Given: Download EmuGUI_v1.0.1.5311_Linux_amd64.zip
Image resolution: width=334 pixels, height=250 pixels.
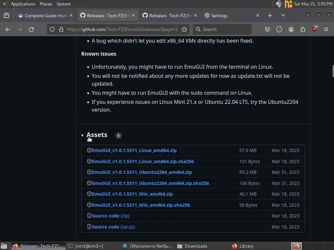Looking at the screenshot, I should (x=134, y=150).
